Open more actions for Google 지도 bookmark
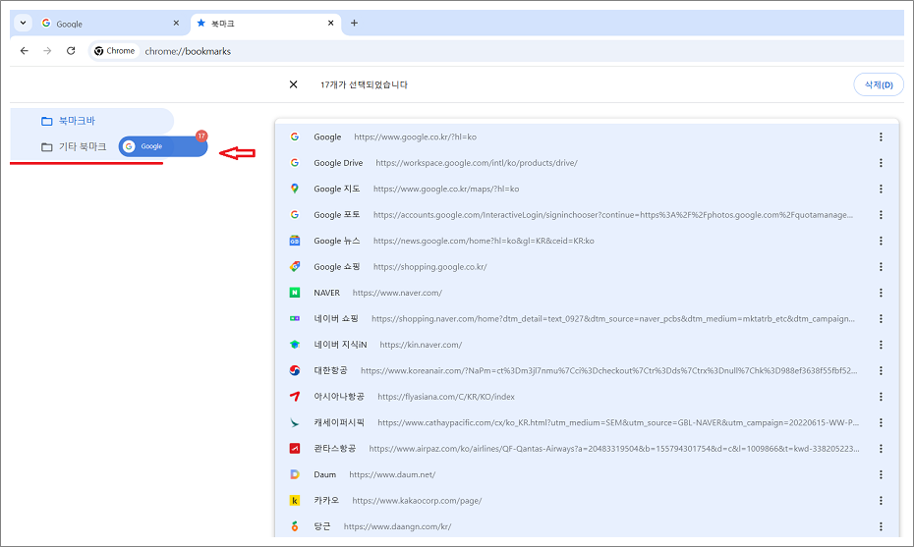 pos(881,189)
